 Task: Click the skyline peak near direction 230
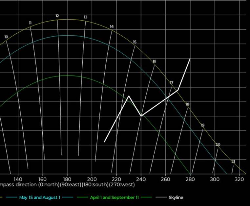(x=129, y=96)
